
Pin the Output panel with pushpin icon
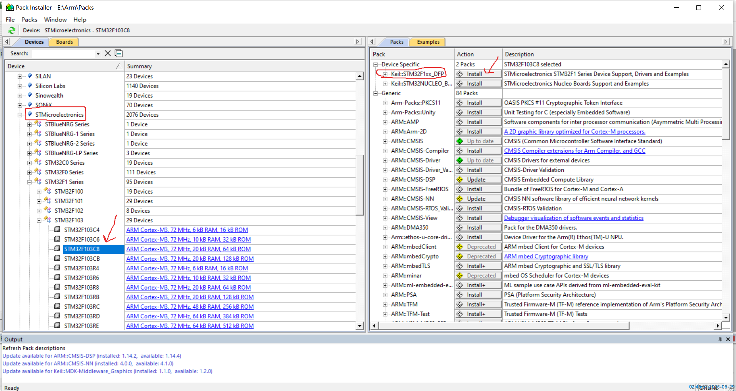coord(720,339)
